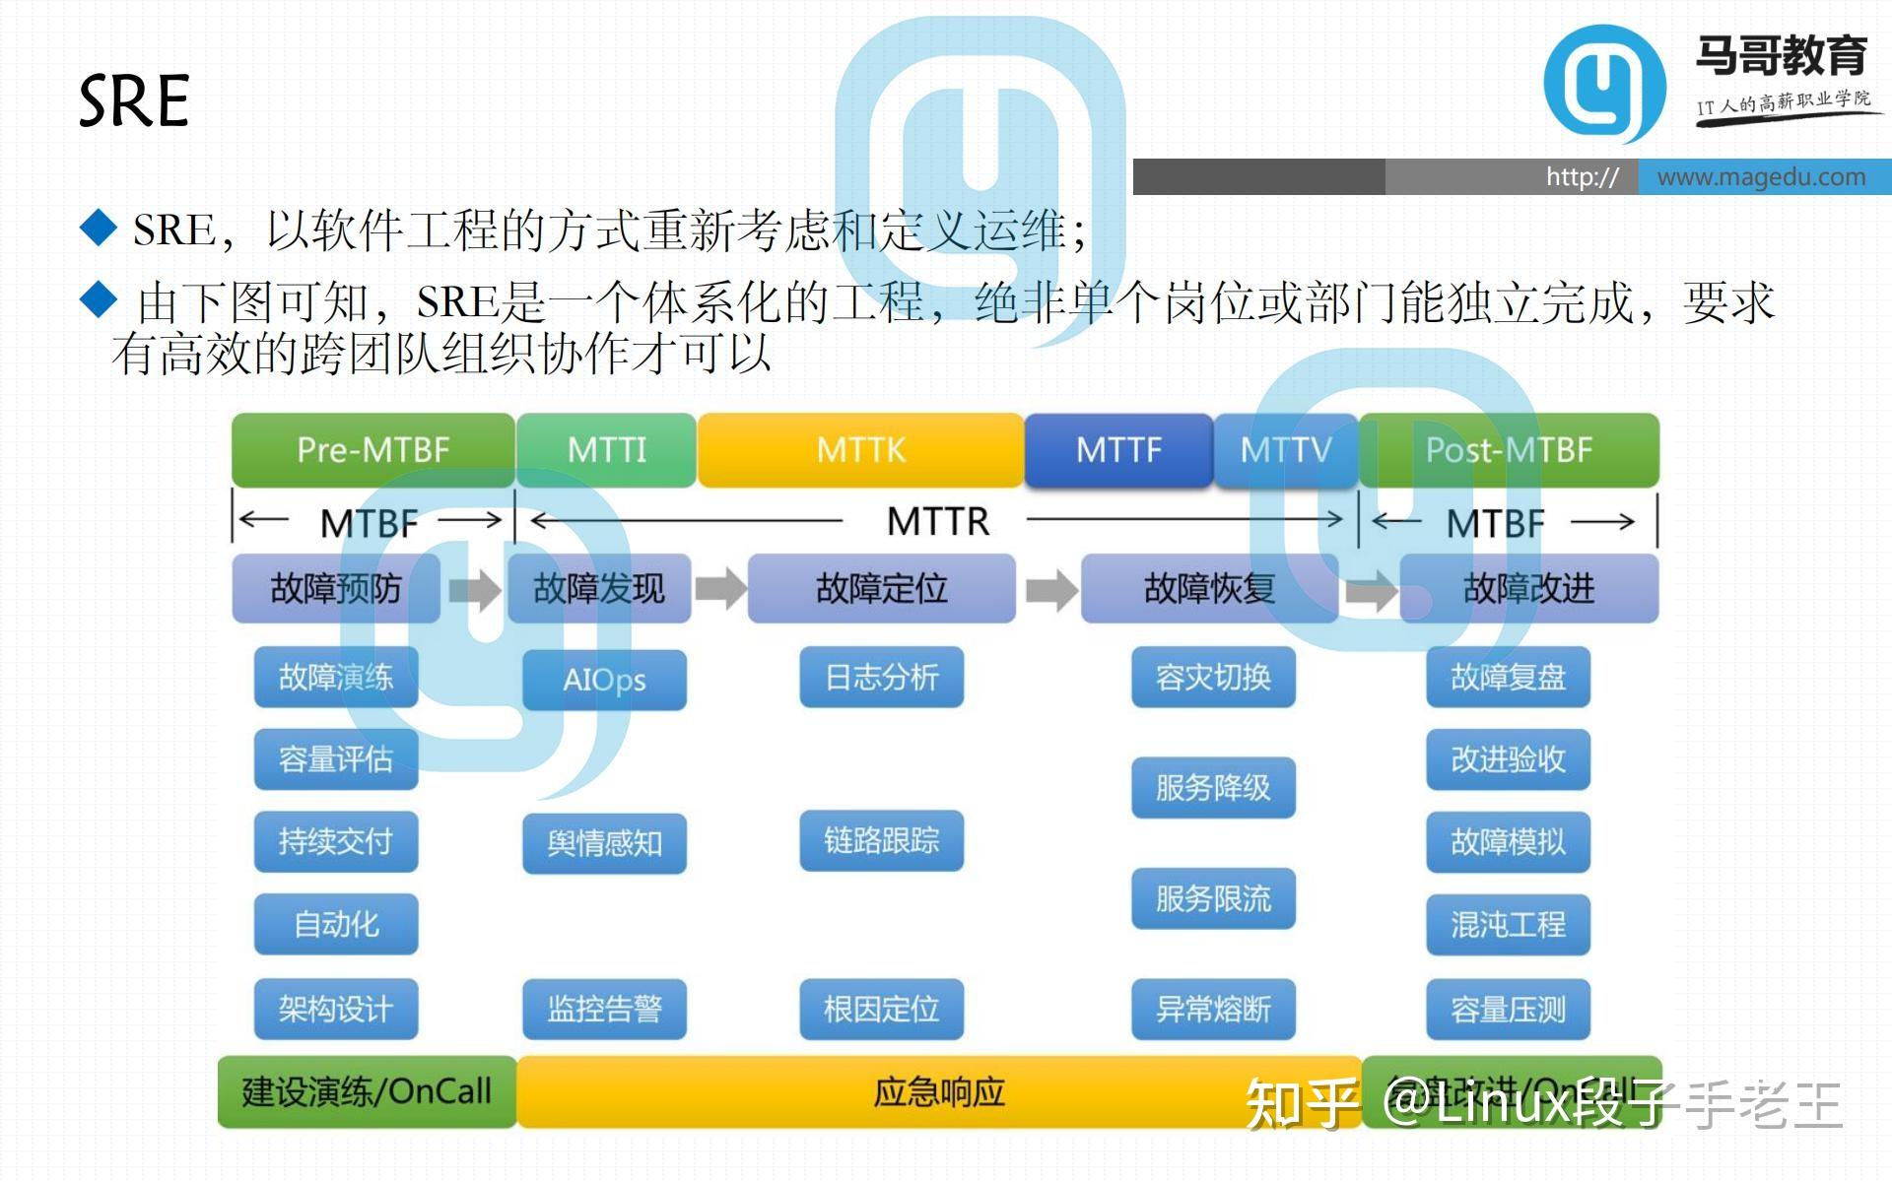Click the gray arrow between 故障预防 and 故障发现
Screen dimensions: 1892x1182
point(476,589)
